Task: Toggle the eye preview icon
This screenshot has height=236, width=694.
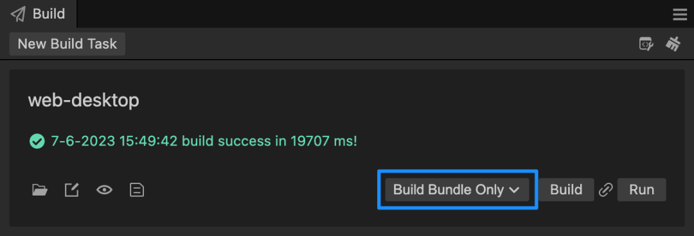Action: coord(105,190)
